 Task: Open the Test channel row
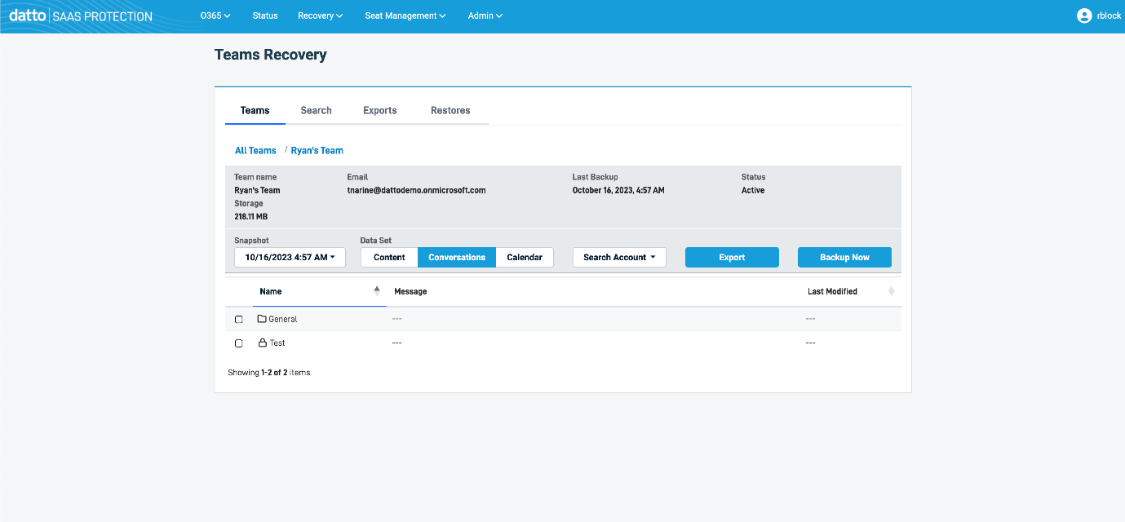[x=563, y=343]
